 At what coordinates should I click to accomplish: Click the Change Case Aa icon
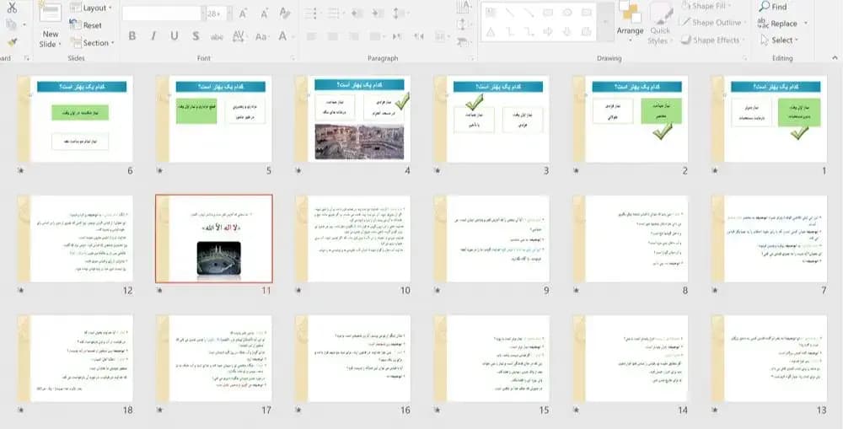pos(262,36)
